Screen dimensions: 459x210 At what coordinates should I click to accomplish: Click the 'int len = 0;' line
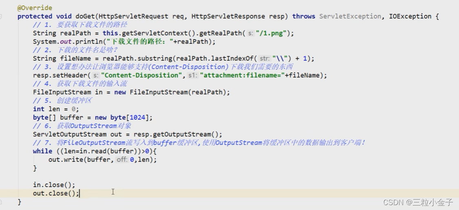[56, 109]
